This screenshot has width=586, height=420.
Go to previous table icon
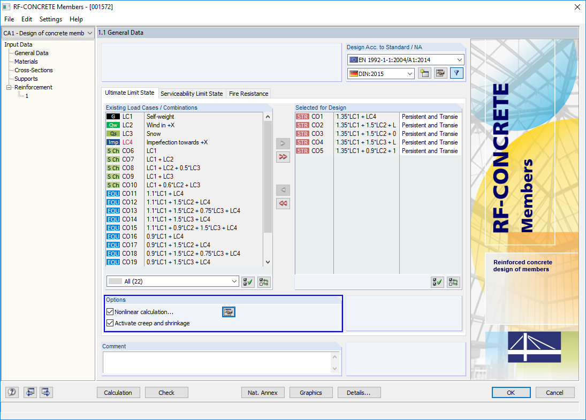(x=30, y=392)
